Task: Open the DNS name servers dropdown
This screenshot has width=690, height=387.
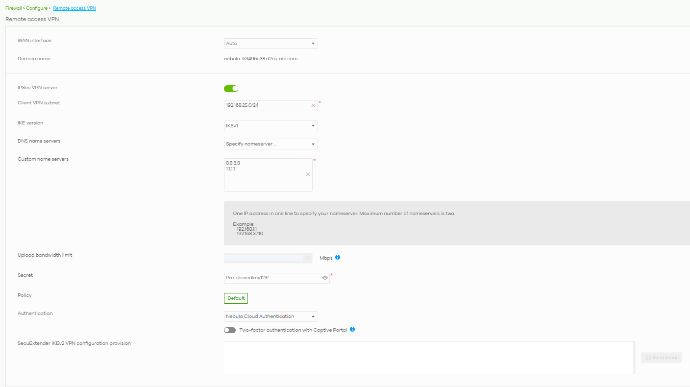Action: 271,144
